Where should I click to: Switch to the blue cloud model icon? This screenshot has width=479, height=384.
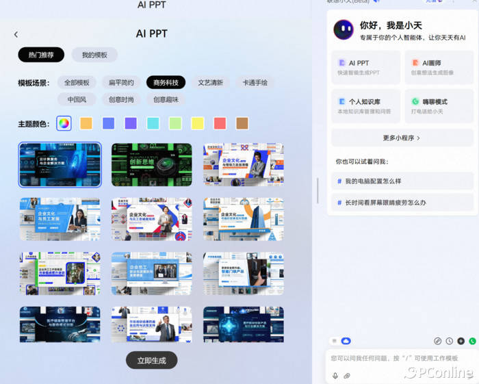point(346,341)
